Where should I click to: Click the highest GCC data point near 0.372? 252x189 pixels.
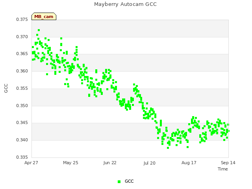click(x=39, y=30)
